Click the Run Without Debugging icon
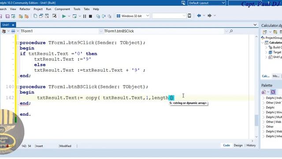The height and width of the screenshot is (159, 282). 74,16
